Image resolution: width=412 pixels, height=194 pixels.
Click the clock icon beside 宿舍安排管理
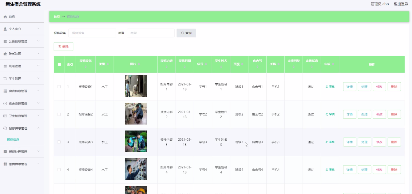[5, 104]
